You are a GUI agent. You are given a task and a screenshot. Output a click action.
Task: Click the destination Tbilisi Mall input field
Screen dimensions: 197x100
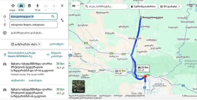tap(34, 25)
